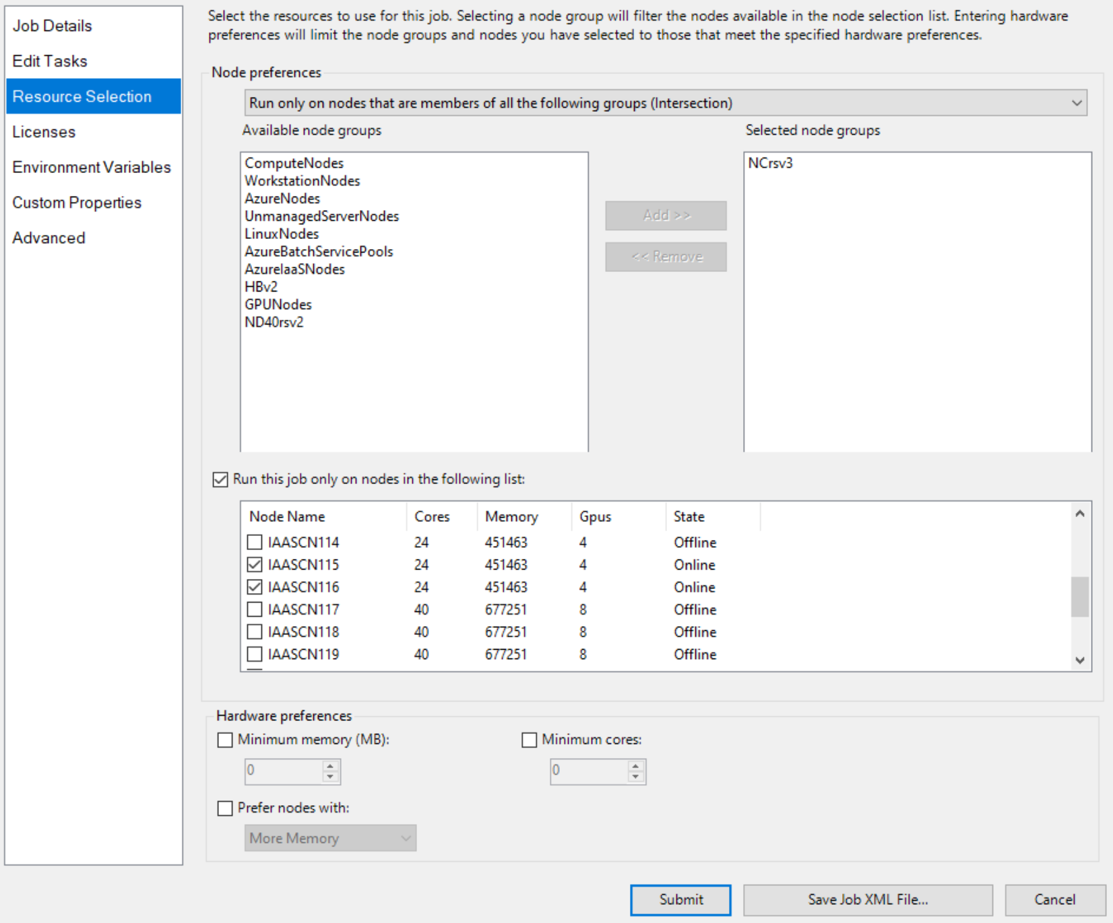Check the IAASCN114 node checkbox

pos(255,542)
